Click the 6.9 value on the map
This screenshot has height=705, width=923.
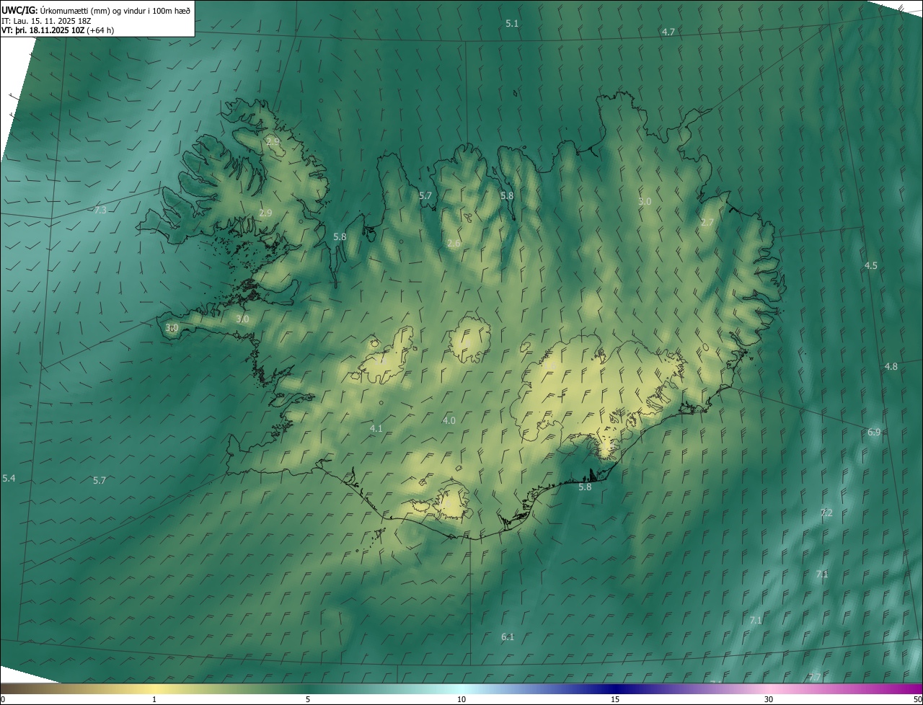tap(874, 432)
